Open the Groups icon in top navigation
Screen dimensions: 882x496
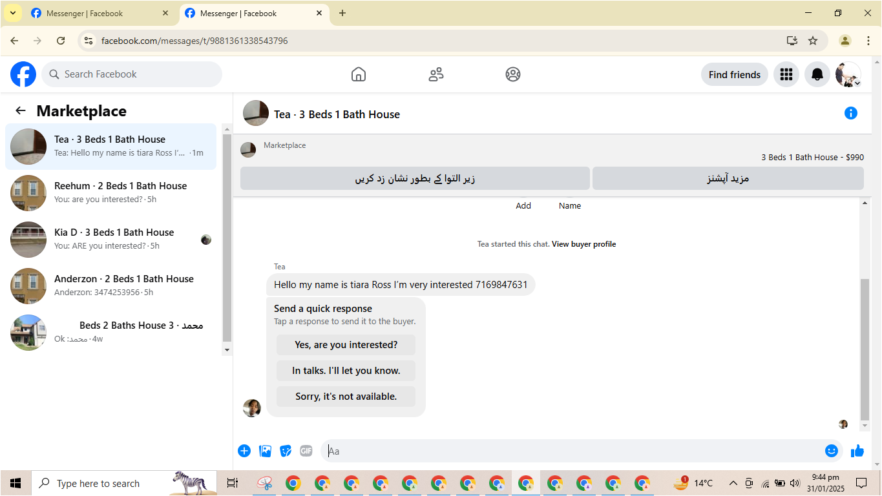pos(513,74)
